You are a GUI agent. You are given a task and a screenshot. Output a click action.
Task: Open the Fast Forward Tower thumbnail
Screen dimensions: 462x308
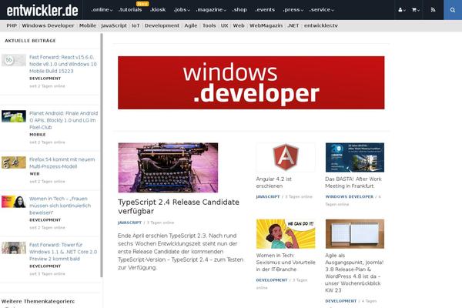tap(14, 248)
